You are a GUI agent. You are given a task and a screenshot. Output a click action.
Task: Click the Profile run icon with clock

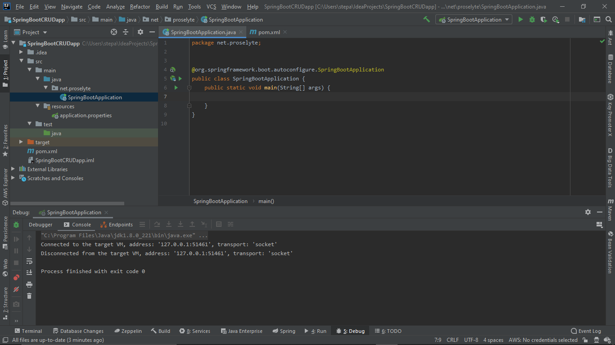(556, 19)
